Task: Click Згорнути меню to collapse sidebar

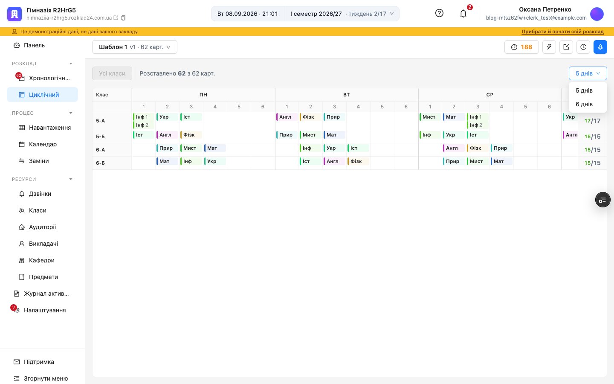Action: (43, 378)
